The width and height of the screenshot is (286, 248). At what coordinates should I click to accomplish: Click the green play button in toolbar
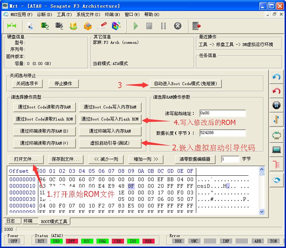click(136, 26)
